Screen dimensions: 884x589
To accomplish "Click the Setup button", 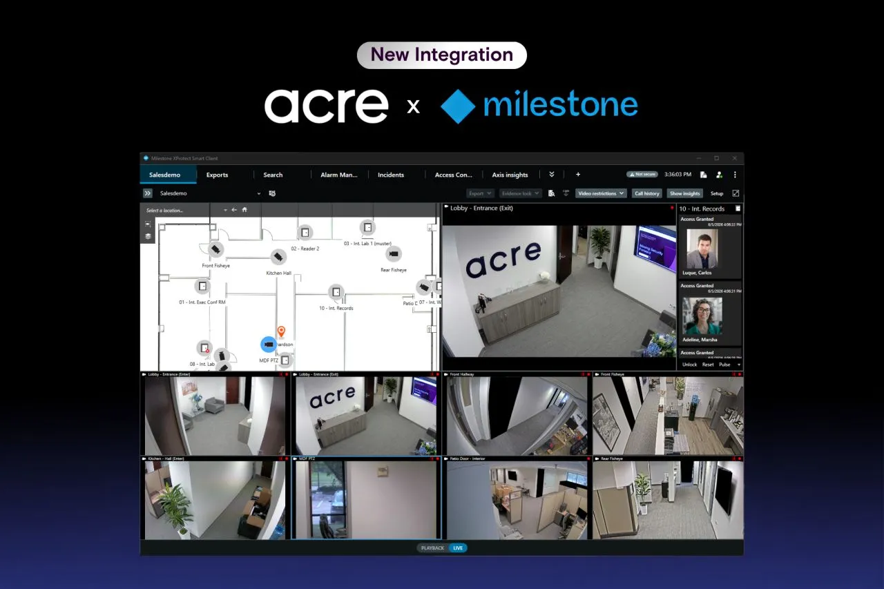I will point(717,193).
